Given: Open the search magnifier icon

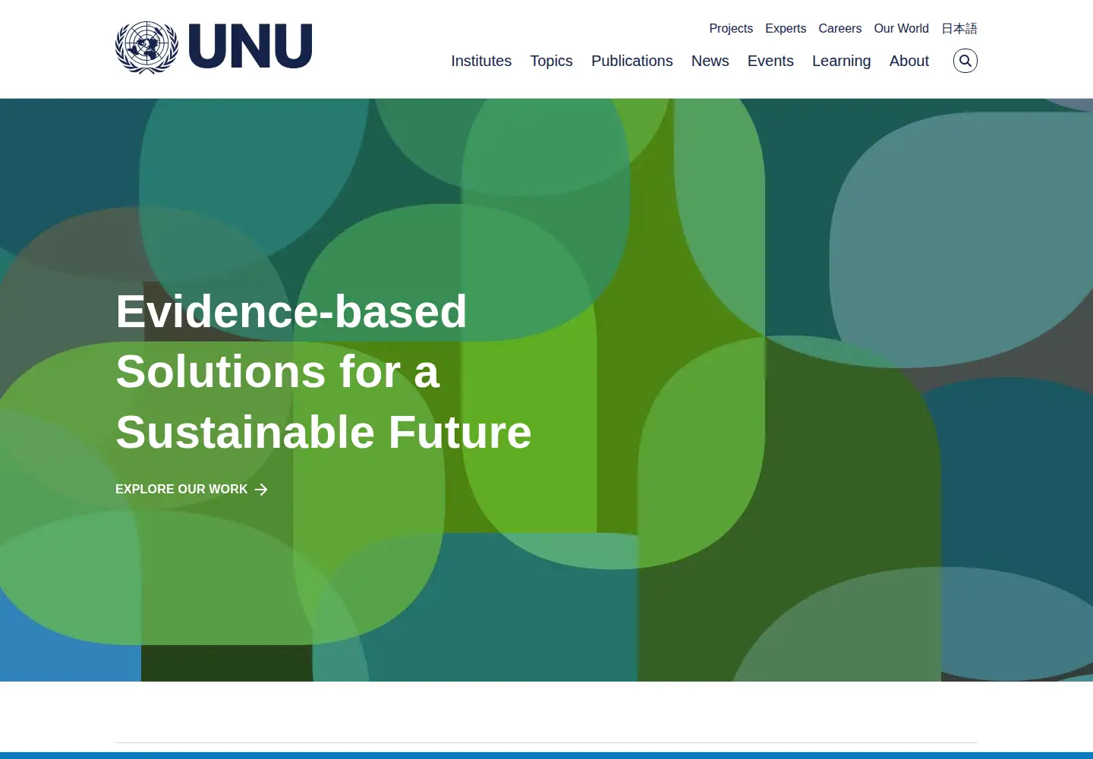Looking at the screenshot, I should [x=965, y=61].
